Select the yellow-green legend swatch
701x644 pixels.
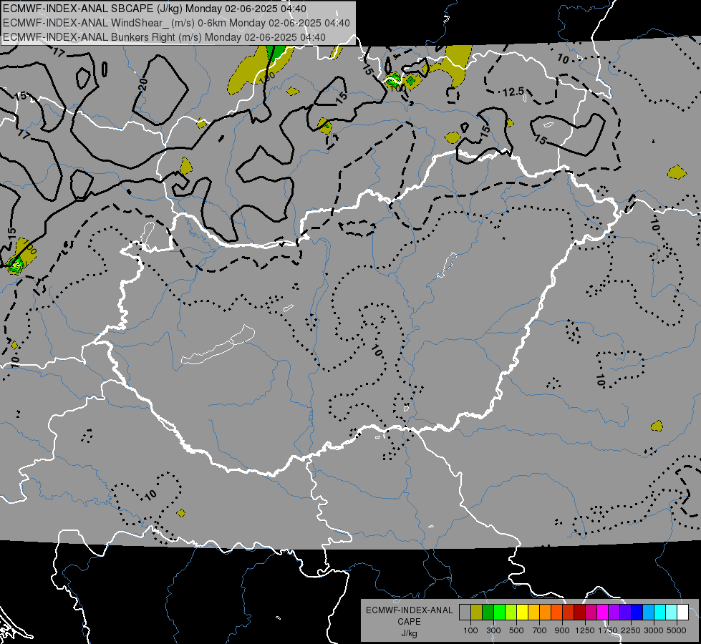pyautogui.click(x=511, y=613)
